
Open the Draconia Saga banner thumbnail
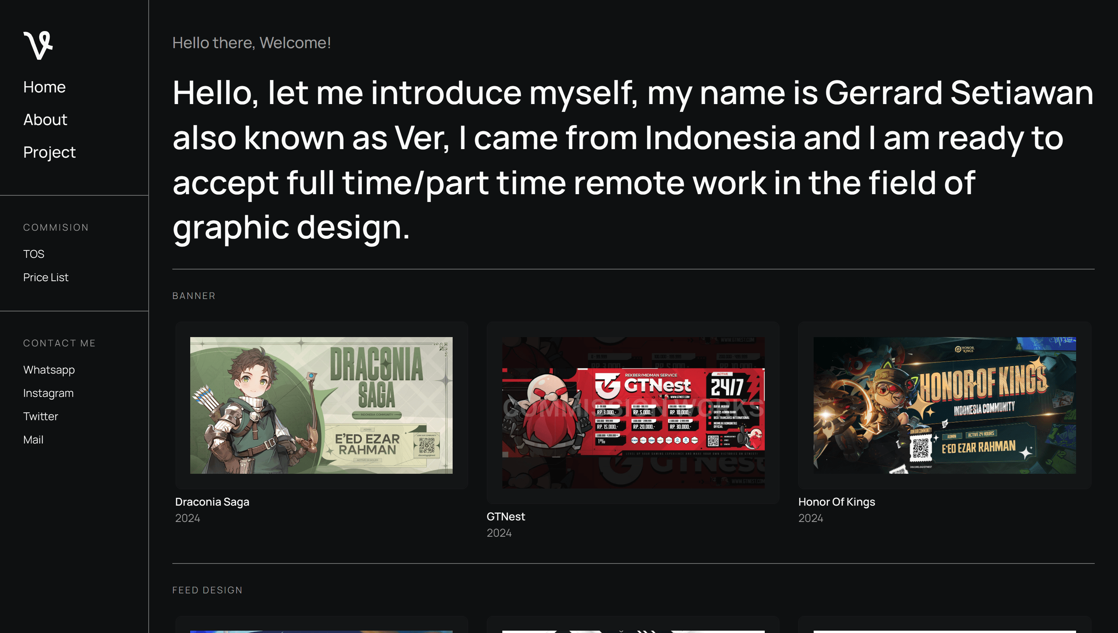point(321,405)
